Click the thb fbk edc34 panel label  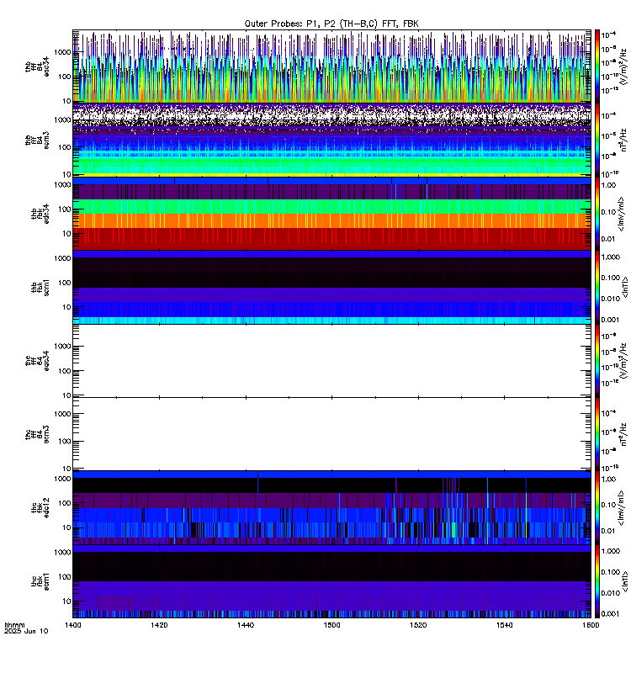tap(40, 214)
